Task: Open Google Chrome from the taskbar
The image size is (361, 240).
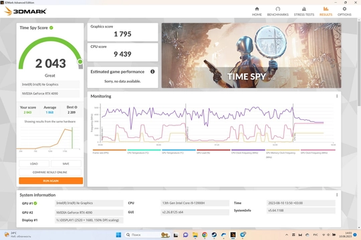Action: [205, 235]
